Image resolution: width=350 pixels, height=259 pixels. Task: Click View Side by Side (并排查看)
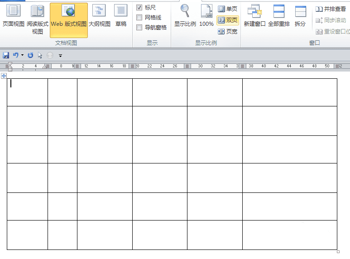pos(331,9)
